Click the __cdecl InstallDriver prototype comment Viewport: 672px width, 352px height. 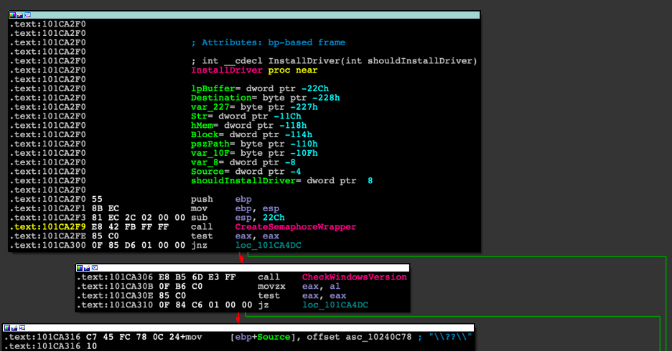pyautogui.click(x=334, y=61)
